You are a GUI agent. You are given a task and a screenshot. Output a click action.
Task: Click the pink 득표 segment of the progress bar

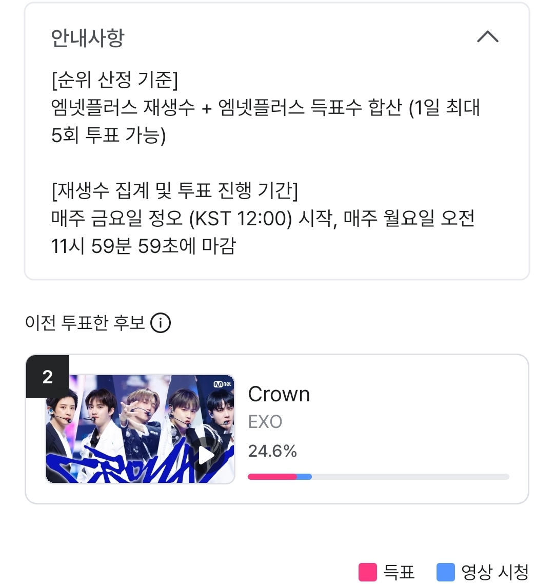[x=272, y=477]
